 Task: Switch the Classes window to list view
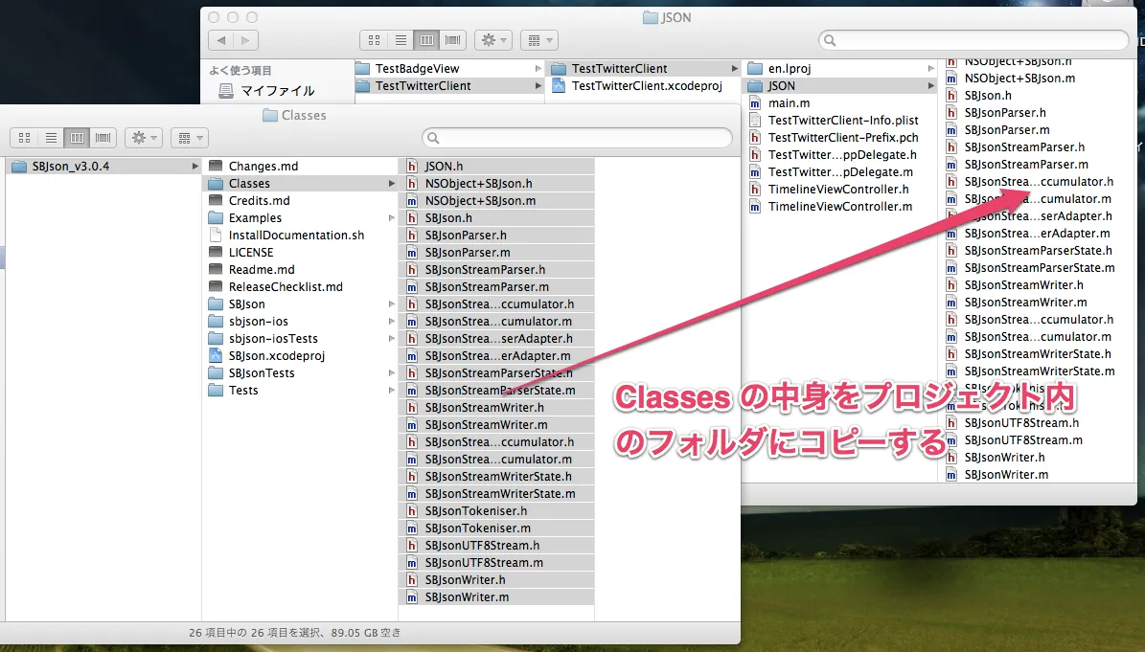[x=51, y=137]
